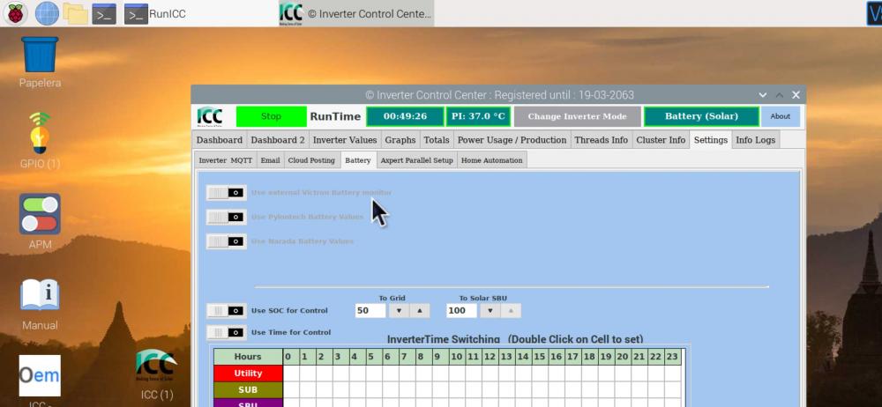Toggle Use Pylontech Battery Values switch
The width and height of the screenshot is (882, 407).
pyautogui.click(x=226, y=217)
